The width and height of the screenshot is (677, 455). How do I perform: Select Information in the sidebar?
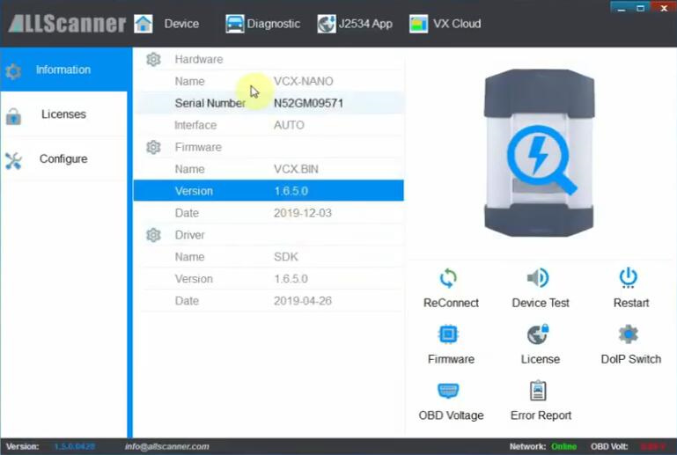(x=66, y=70)
